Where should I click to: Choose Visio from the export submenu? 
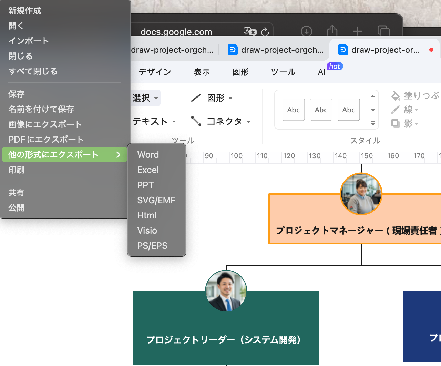(147, 231)
